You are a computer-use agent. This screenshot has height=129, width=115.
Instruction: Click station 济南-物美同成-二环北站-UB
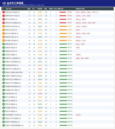pos(13,115)
